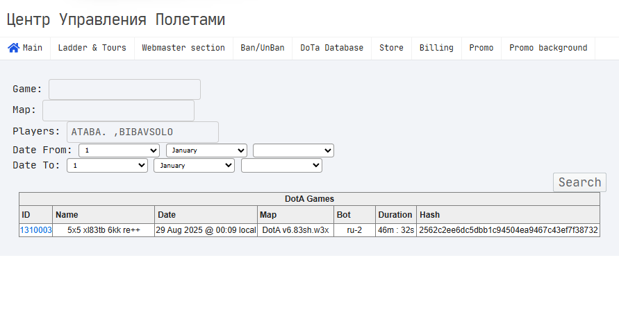Viewport: 619px width, 321px height.
Task: Click the Game: label
Action: [x=27, y=89]
